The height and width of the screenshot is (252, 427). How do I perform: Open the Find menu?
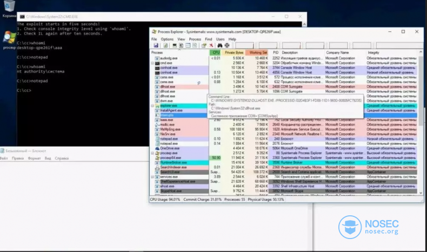click(208, 39)
